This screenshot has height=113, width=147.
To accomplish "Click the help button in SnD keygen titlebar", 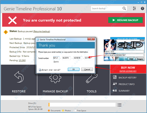I will pyautogui.click(x=141, y=41).
